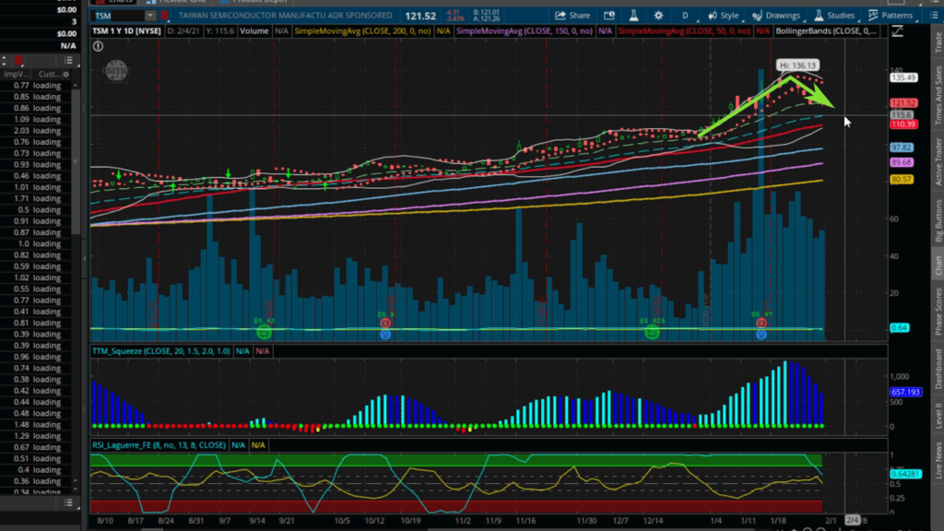Open the watchlist header list menu icon
Image resolution: width=944 pixels, height=531 pixels.
[x=68, y=60]
